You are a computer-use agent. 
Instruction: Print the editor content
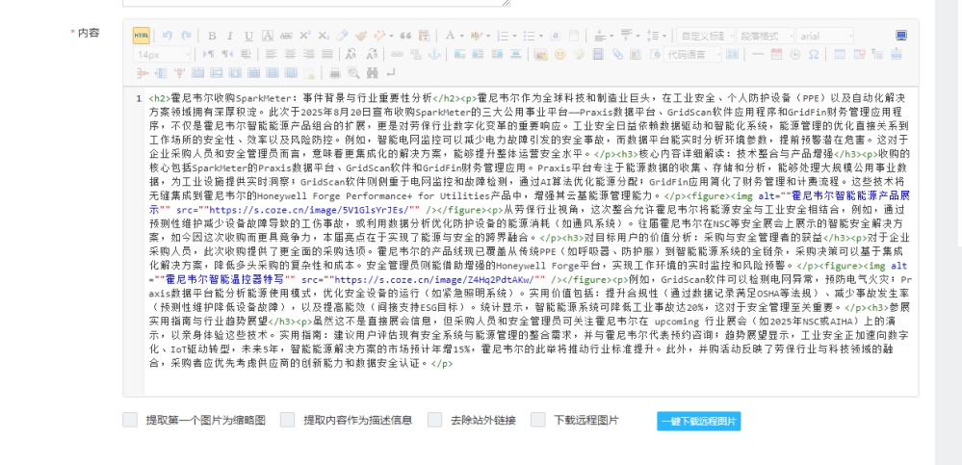[335, 73]
